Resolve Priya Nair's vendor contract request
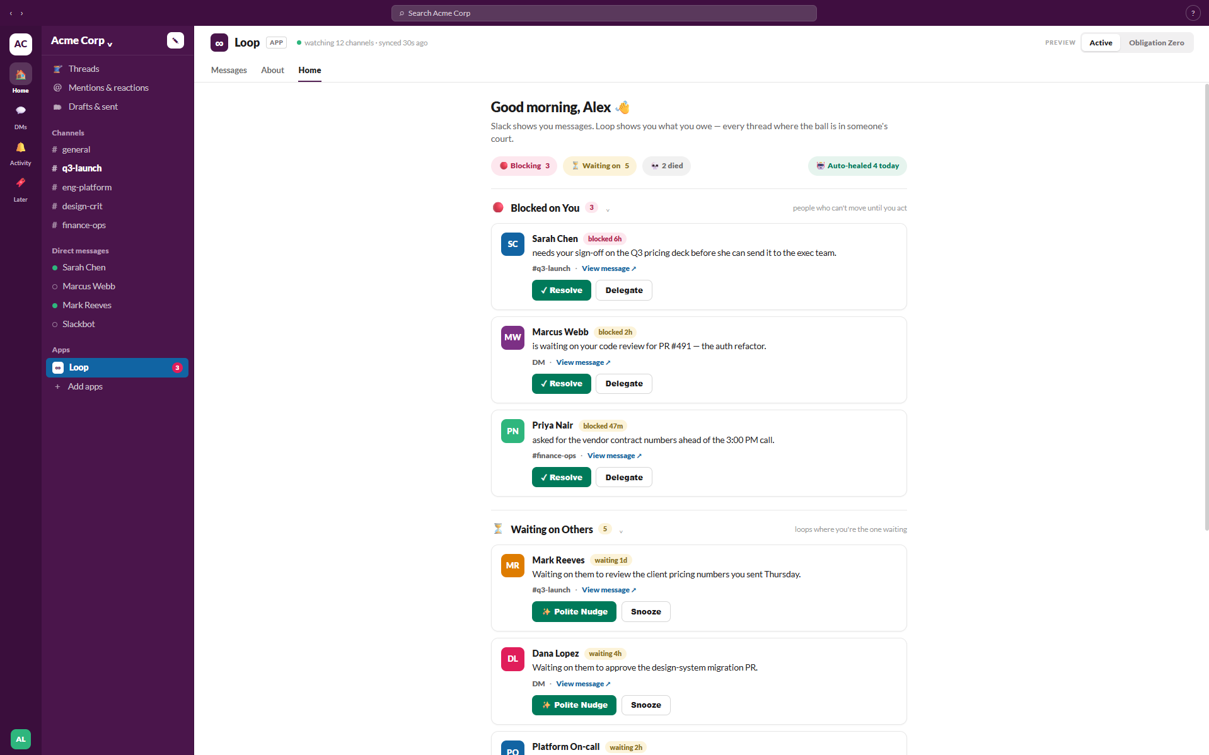Screen dimensions: 1209x755 (561, 477)
